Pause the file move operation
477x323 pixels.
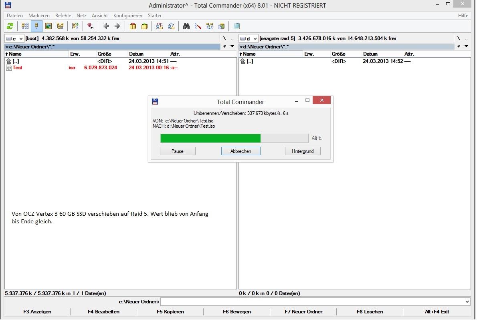[178, 151]
